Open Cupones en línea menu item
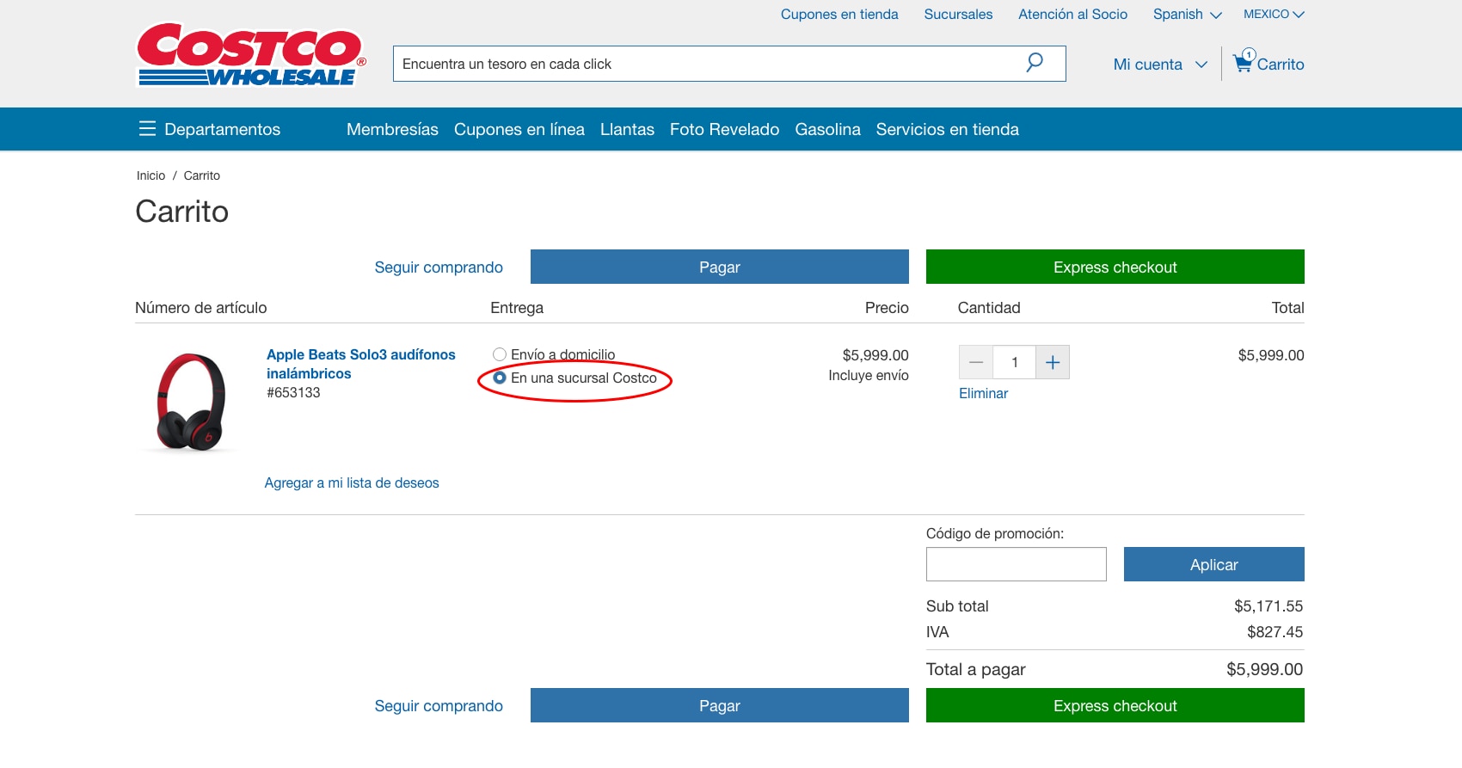This screenshot has width=1462, height=768. coord(519,129)
